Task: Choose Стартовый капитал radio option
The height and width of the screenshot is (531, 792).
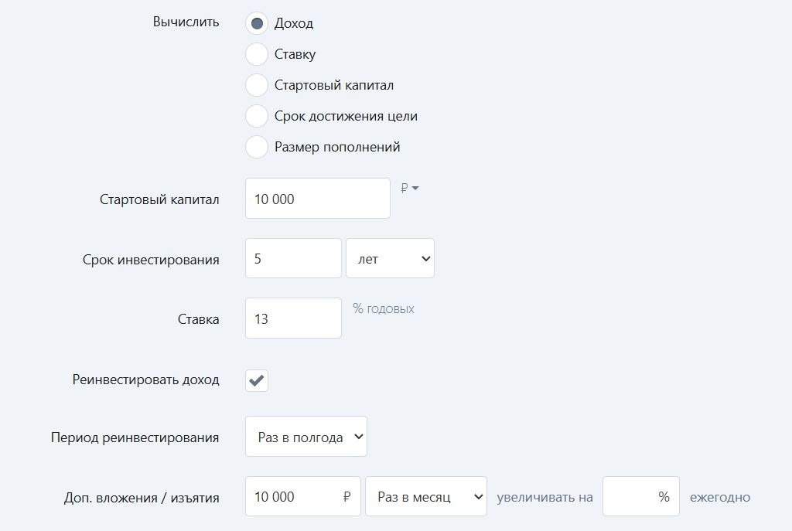Action: tap(257, 85)
